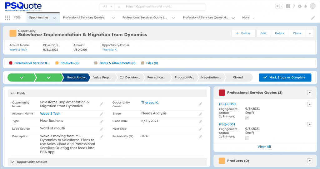Jump to Products (0) quick link

pos(70,63)
